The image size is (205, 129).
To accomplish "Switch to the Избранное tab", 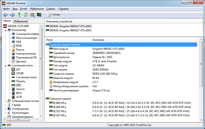I will (x=20, y=21).
